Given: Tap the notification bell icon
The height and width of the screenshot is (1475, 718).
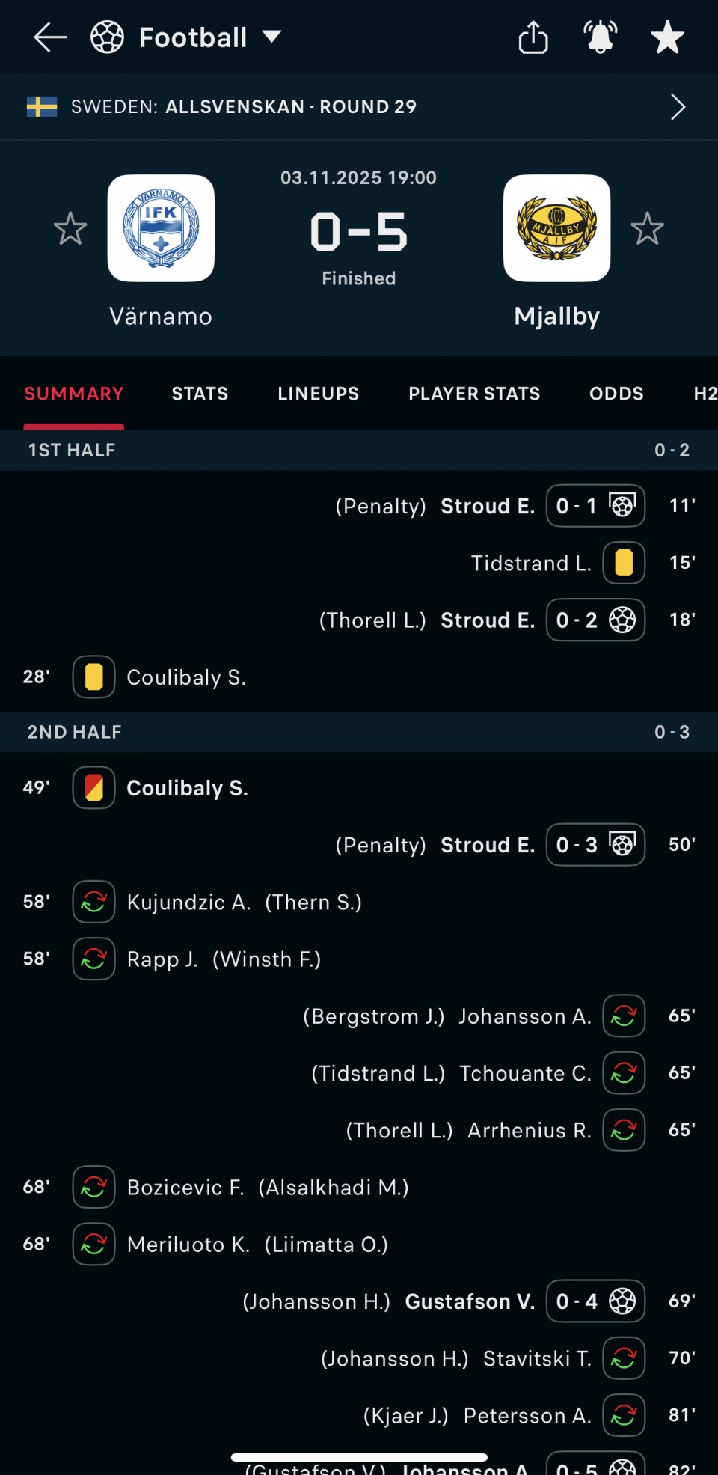Looking at the screenshot, I should click(600, 37).
